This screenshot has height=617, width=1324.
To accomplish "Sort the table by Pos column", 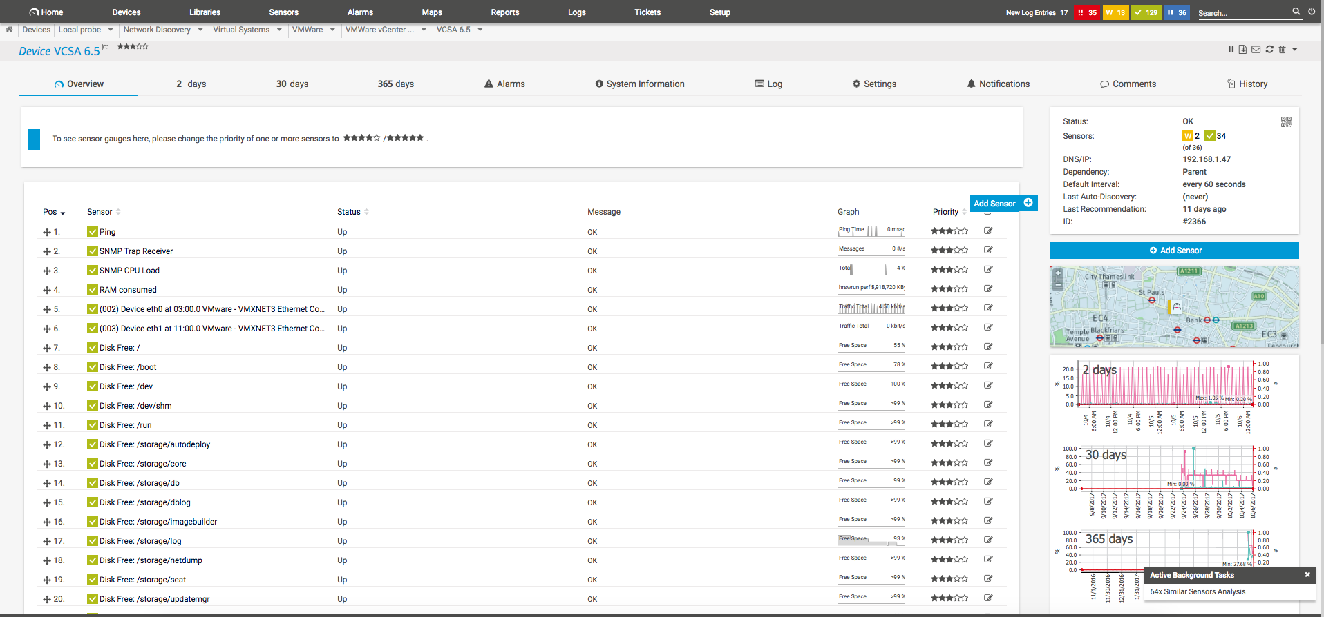I will coord(54,212).
